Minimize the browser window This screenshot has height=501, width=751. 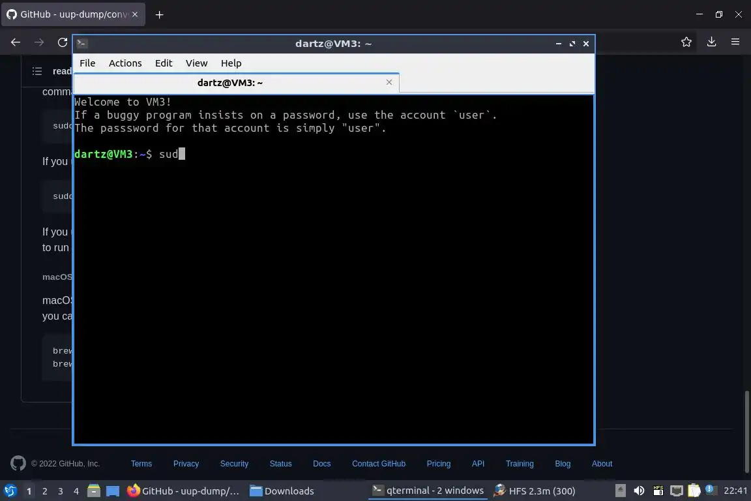click(699, 14)
